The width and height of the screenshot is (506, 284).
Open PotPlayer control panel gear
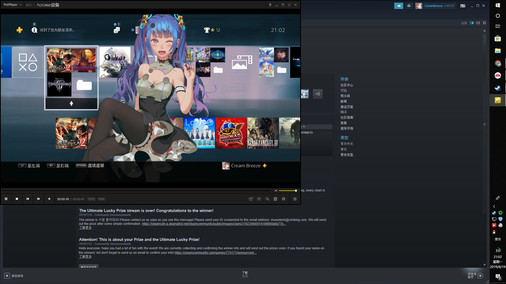[284, 199]
